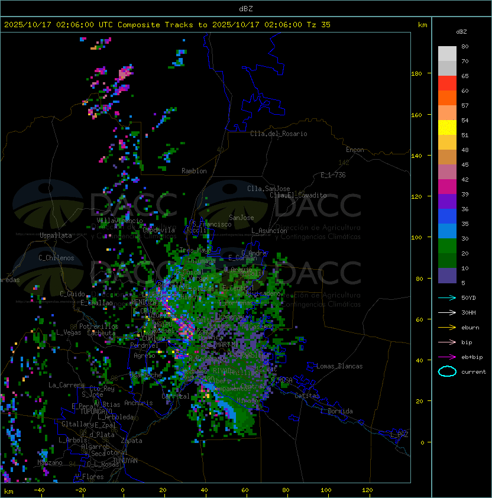Click the magenta eb+bip arrow in legend
Viewport: 492px width, 498px height.
click(447, 357)
